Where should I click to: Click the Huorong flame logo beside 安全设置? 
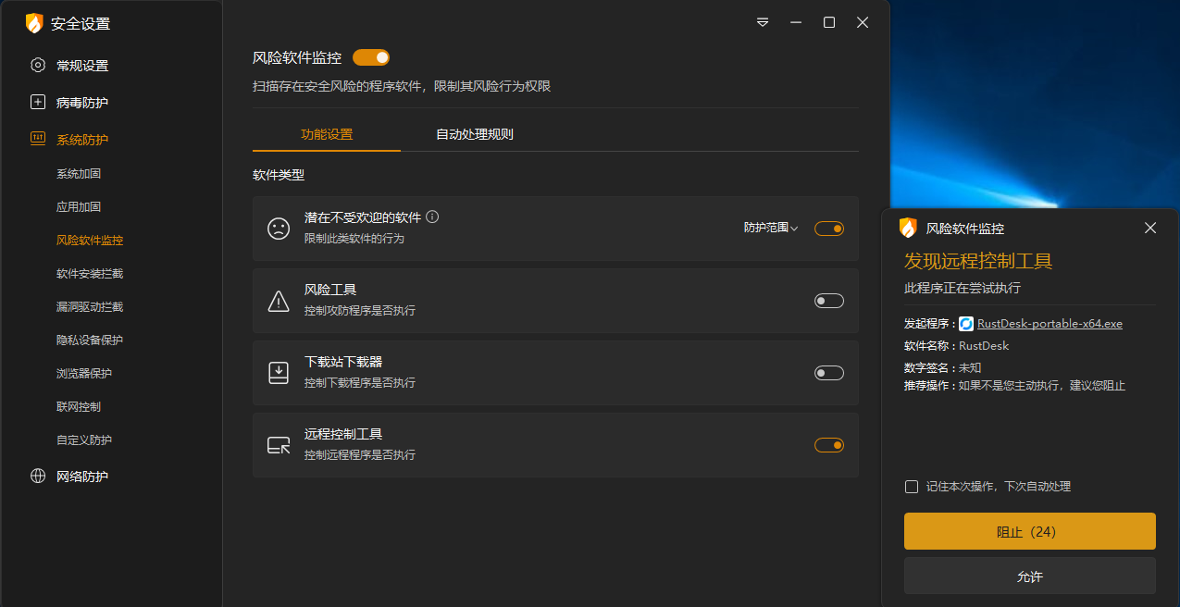click(x=34, y=24)
